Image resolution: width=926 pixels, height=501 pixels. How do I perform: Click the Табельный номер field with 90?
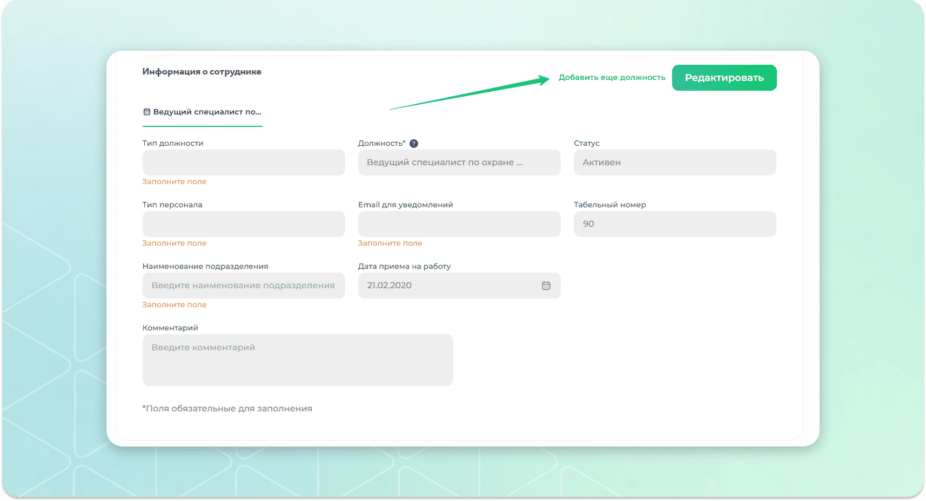(675, 224)
